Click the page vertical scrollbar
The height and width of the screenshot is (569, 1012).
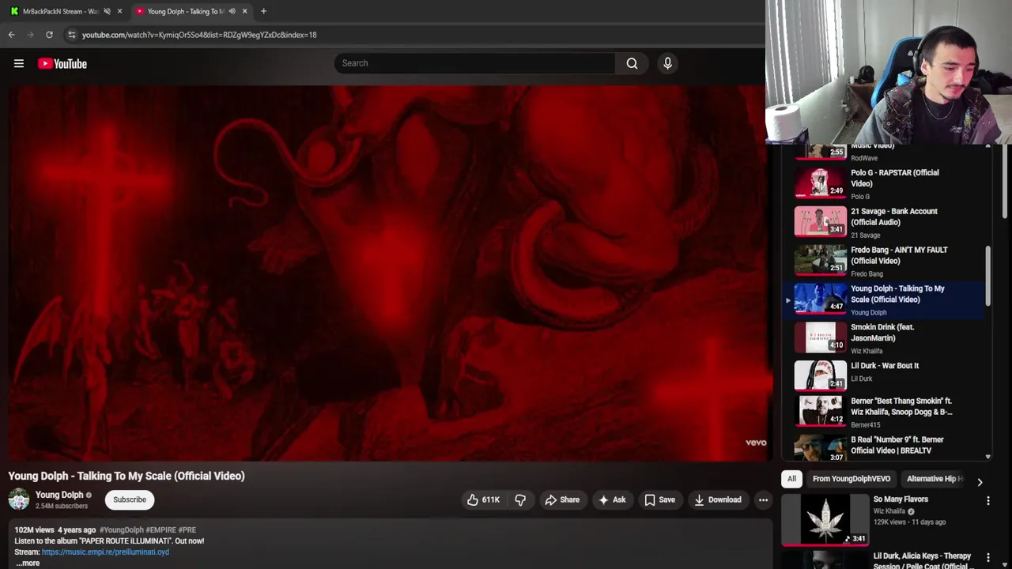tap(1006, 182)
